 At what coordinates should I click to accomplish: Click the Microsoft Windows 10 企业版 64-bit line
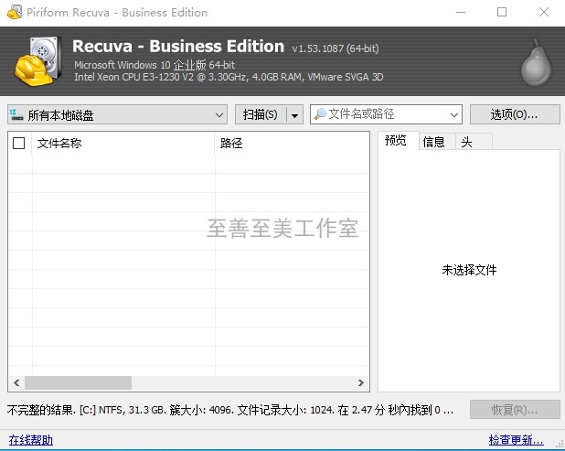[155, 65]
